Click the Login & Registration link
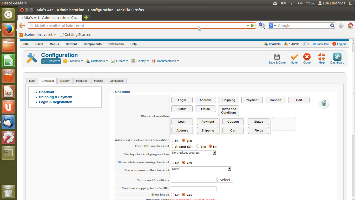This screenshot has height=200, width=355. [x=56, y=102]
